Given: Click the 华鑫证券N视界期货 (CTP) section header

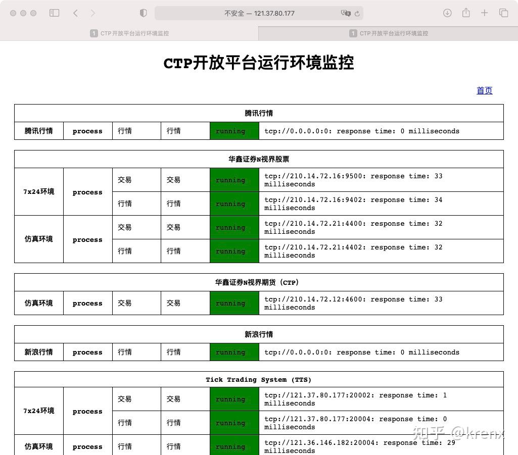Looking at the screenshot, I should (x=259, y=282).
